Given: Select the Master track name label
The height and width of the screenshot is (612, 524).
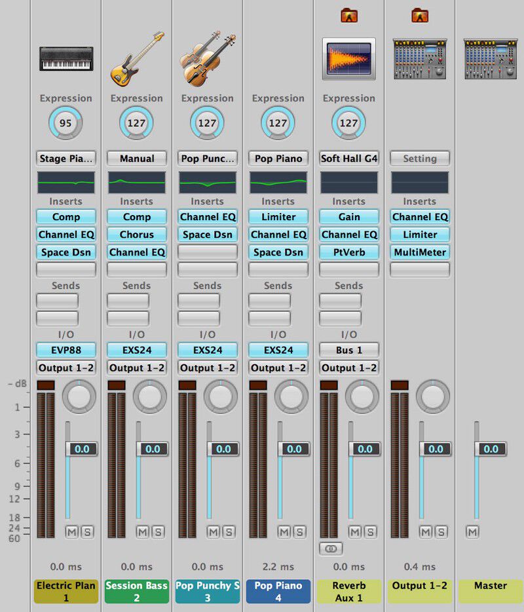Looking at the screenshot, I should [491, 591].
